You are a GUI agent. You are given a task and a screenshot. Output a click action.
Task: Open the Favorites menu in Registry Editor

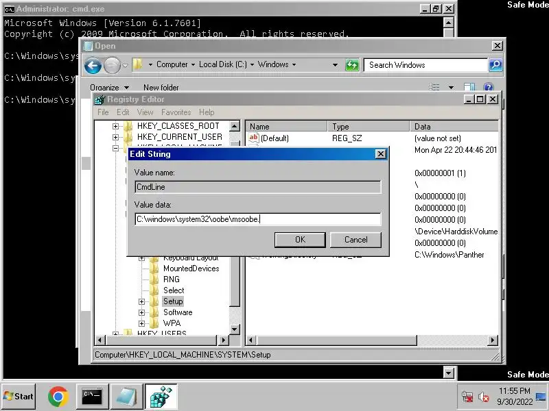tap(176, 112)
